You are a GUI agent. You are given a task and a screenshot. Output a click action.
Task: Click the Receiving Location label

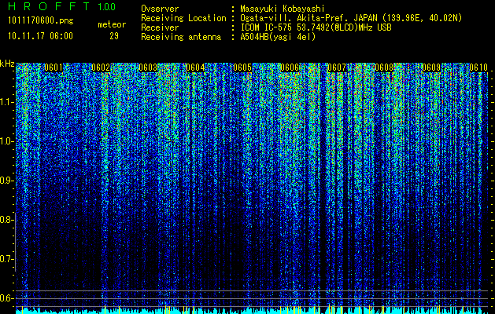[x=183, y=19]
